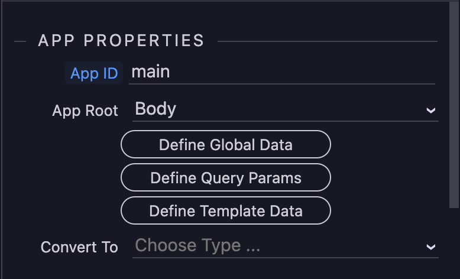Click the App Properties section header

(121, 41)
